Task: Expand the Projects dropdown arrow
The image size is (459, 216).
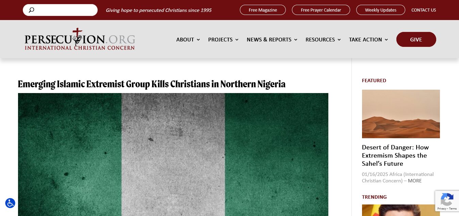Action: 237,40
